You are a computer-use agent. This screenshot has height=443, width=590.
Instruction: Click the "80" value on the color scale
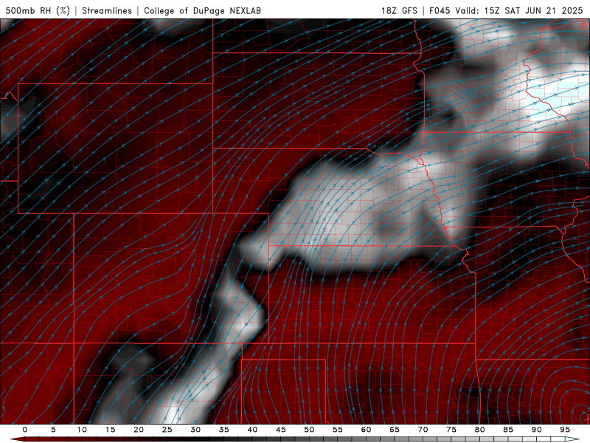pos(479,430)
